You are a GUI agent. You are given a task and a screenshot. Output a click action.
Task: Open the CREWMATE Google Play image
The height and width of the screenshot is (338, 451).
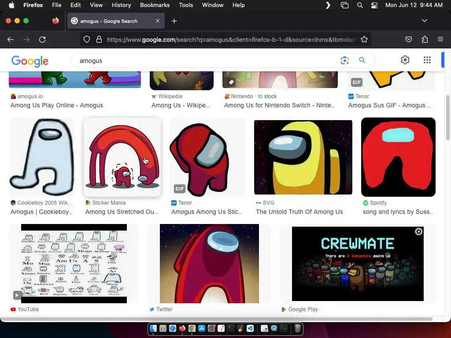click(358, 264)
